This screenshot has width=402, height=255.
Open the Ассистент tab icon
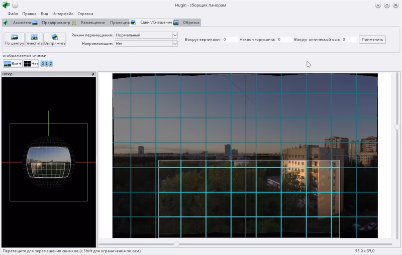pos(6,23)
